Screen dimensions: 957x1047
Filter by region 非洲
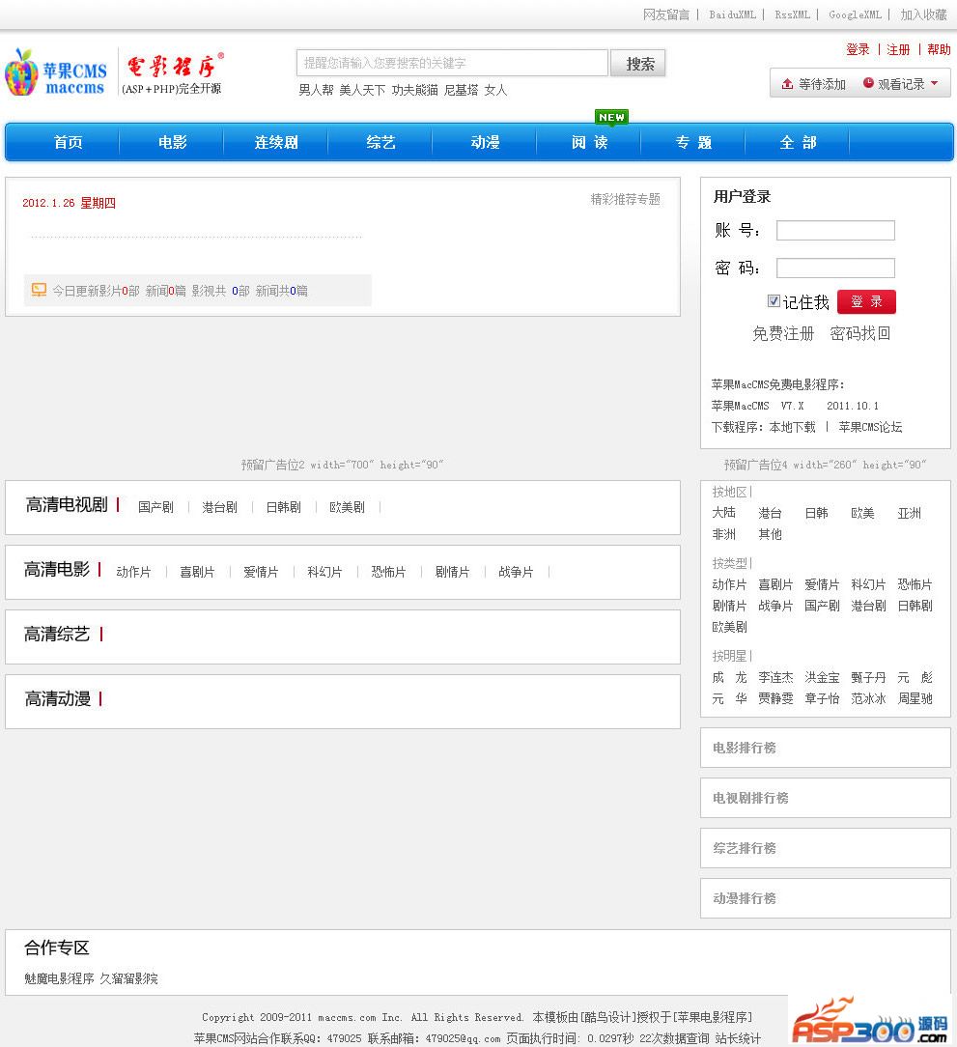pos(724,534)
